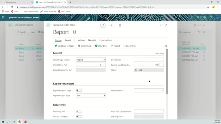Bookmark this page with browser star icon
The image size is (221, 124).
[208, 7]
